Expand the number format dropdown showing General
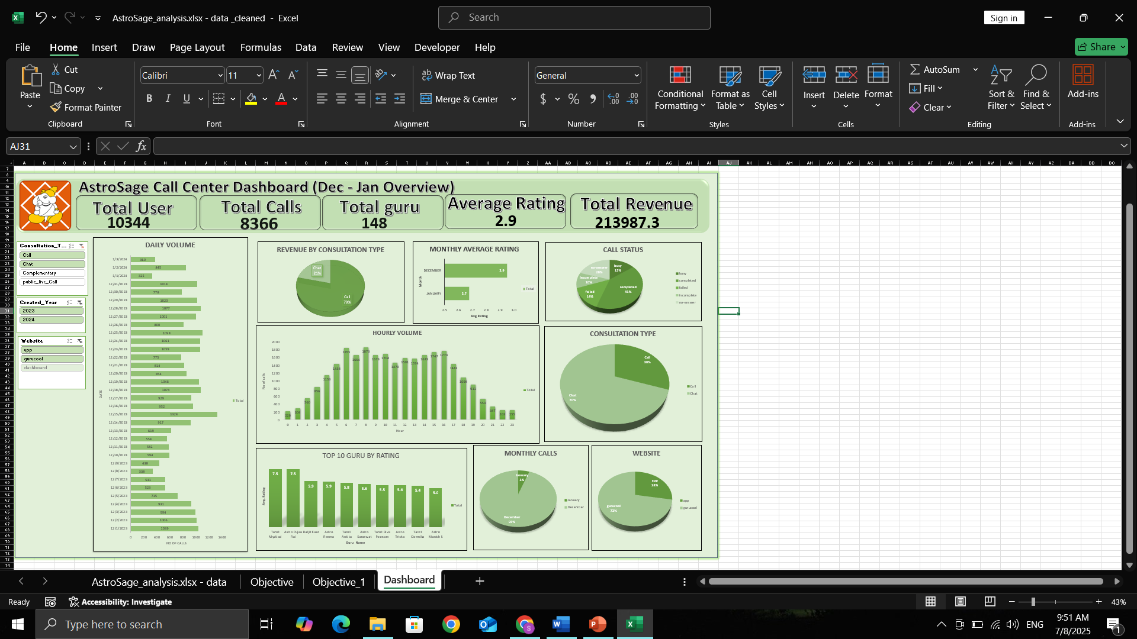The height and width of the screenshot is (639, 1137). 635,75
